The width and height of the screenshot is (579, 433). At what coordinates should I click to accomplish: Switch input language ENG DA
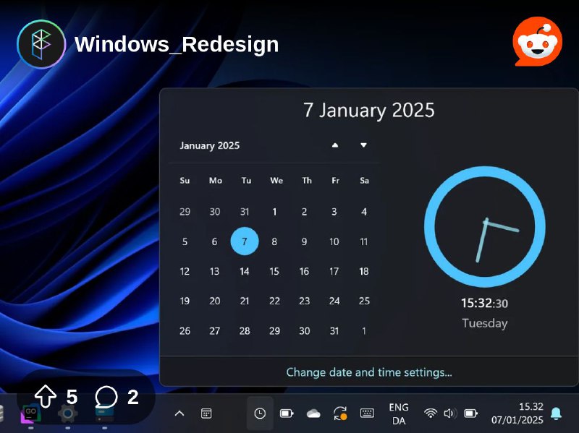(x=399, y=413)
